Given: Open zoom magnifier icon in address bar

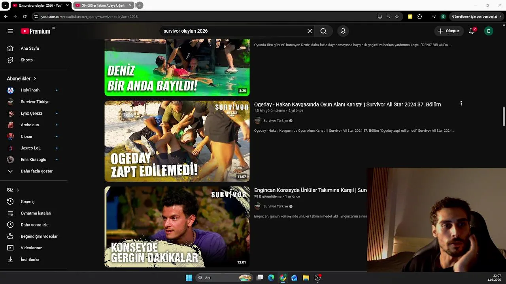Looking at the screenshot, I should 388,17.
